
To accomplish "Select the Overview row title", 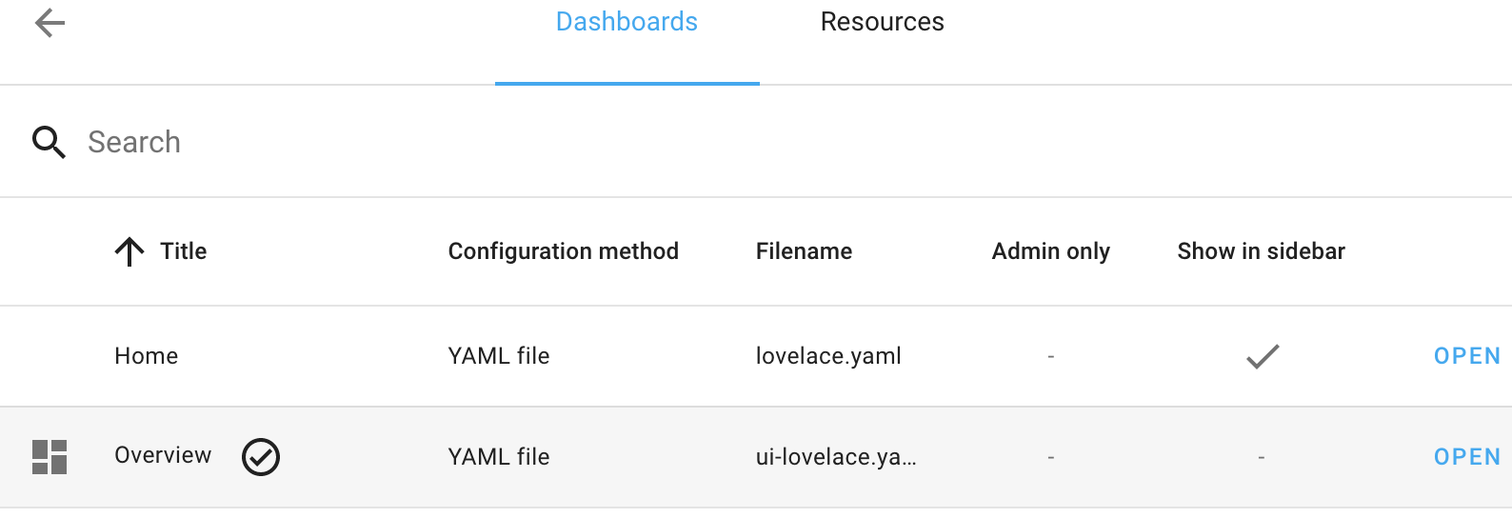I will [163, 455].
